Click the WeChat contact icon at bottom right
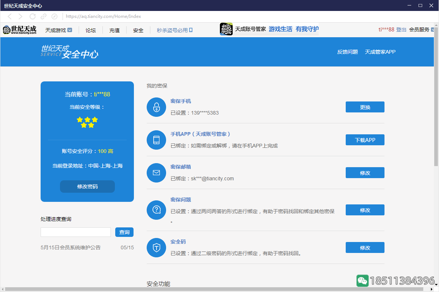Viewport: 439px width, 292px height. pos(363,281)
